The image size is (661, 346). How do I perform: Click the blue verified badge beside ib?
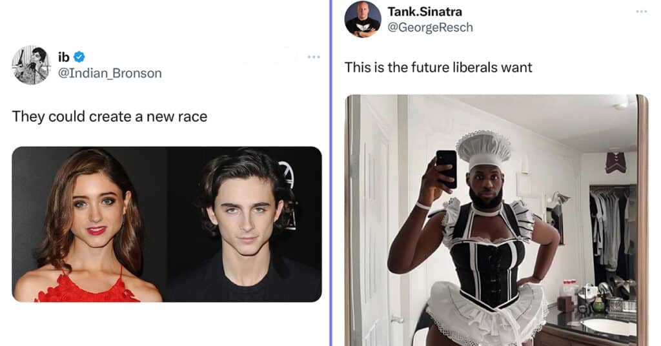click(x=79, y=56)
